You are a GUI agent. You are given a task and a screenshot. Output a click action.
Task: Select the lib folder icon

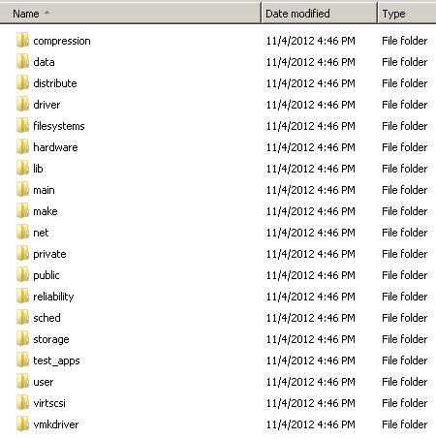point(22,168)
